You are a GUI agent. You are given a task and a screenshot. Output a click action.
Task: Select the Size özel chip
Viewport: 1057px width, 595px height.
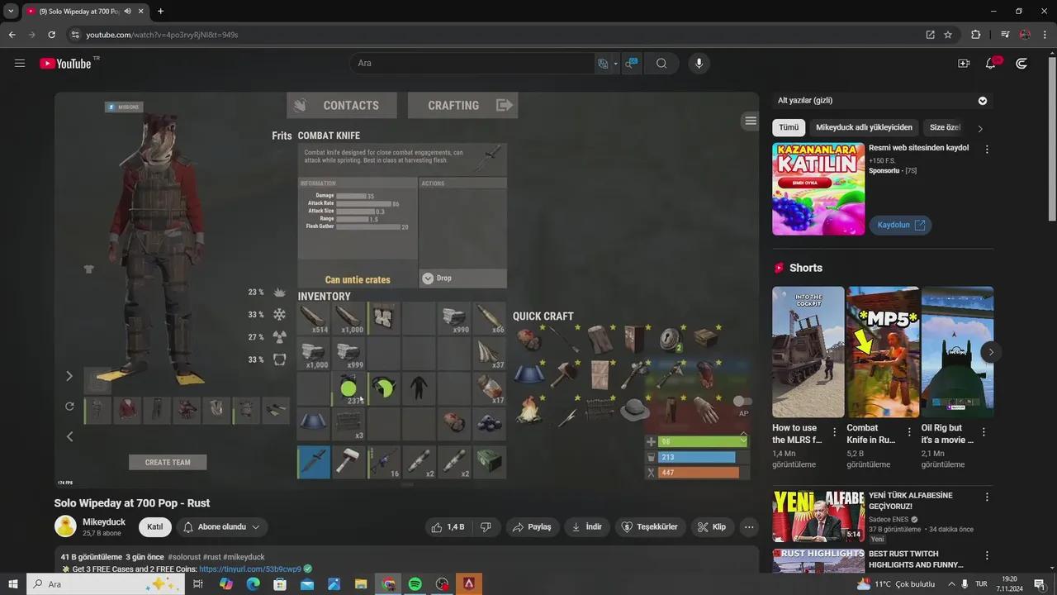(946, 128)
